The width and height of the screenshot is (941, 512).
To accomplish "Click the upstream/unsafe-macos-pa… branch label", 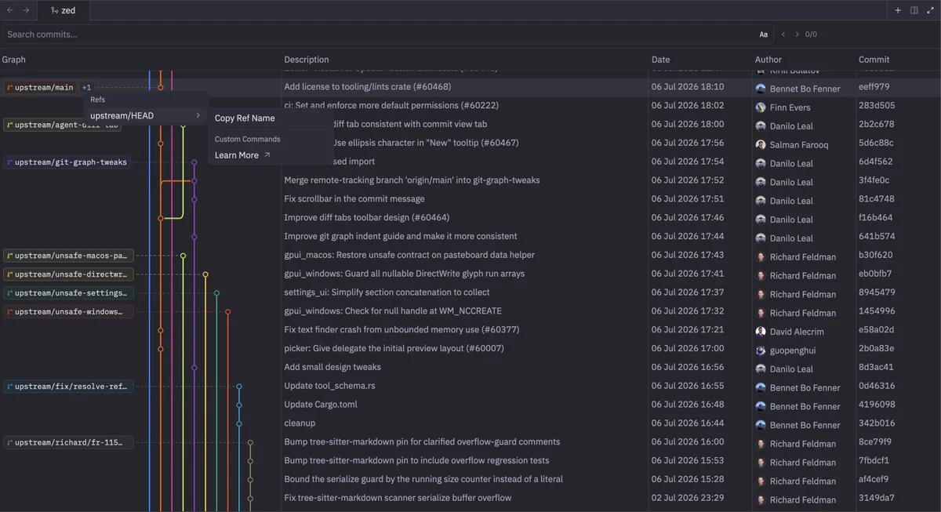I will click(x=68, y=256).
